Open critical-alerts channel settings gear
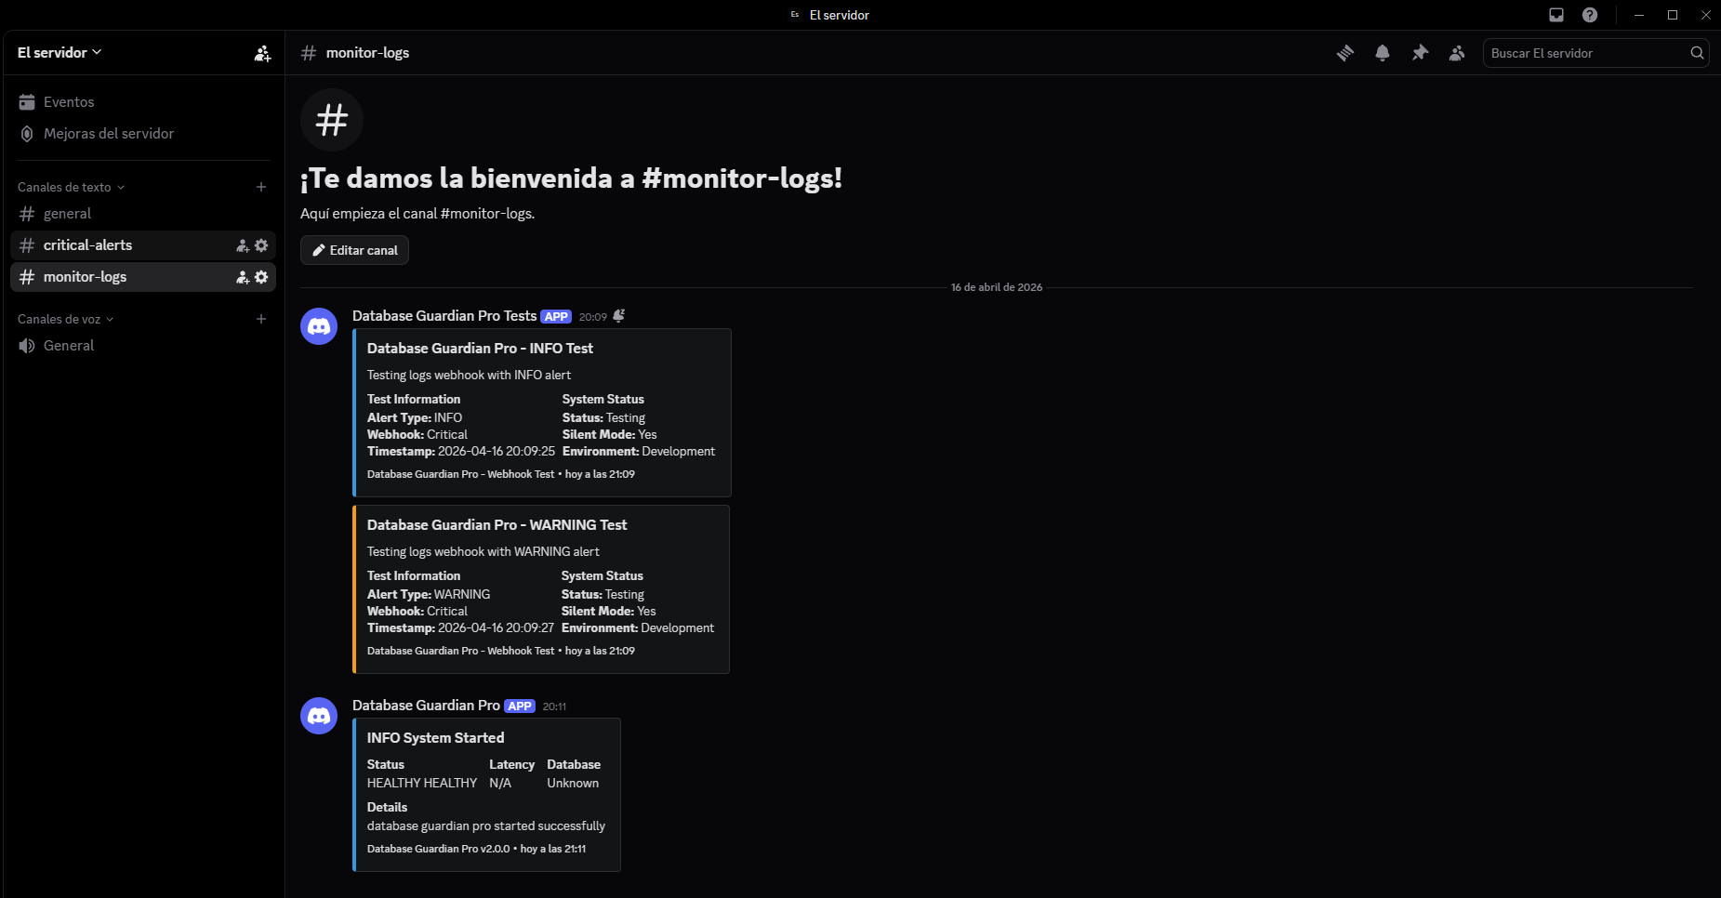Screen dimensions: 1721x898 pos(261,245)
